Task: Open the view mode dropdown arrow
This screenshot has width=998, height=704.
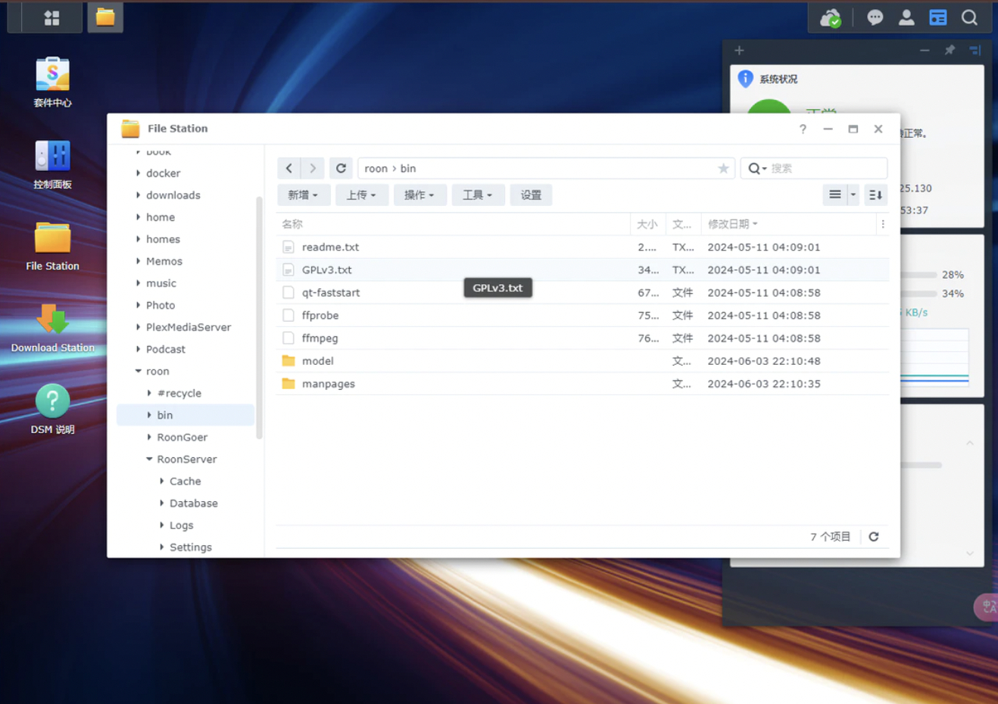Action: [853, 195]
